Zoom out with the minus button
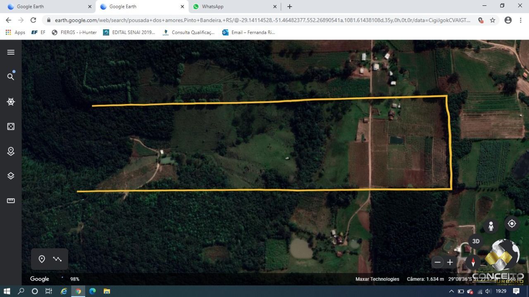This screenshot has height=297, width=529. [438, 262]
